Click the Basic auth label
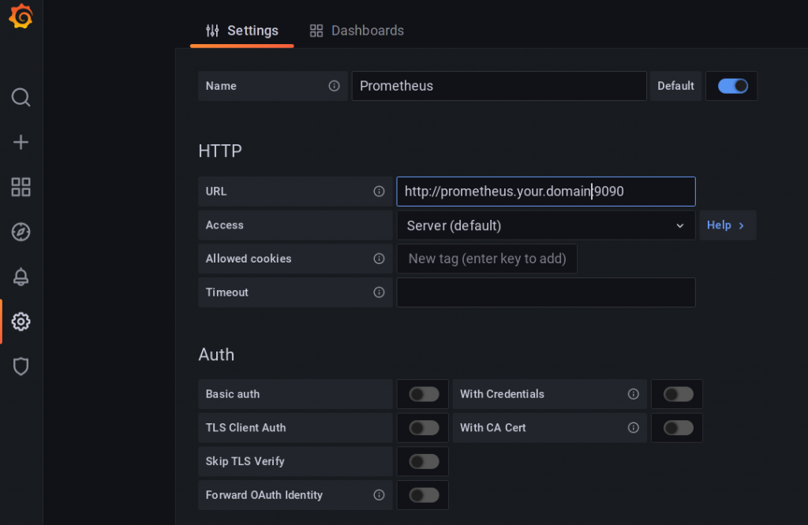Screen dimensions: 808x525 click(x=233, y=394)
